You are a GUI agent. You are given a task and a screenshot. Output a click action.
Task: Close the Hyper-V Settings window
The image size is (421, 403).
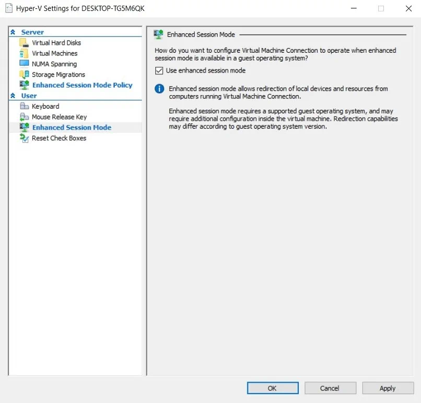[408, 8]
